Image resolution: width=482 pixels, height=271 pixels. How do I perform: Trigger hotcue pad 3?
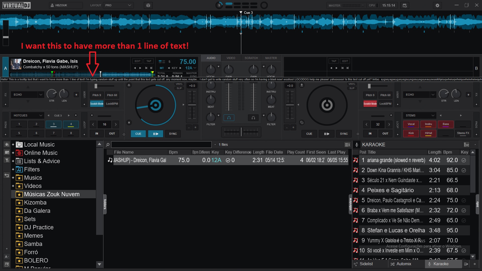(53, 124)
